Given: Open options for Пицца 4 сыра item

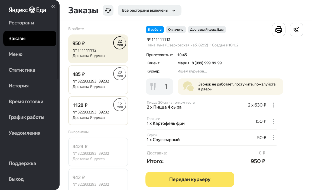Looking at the screenshot, I should pyautogui.click(x=273, y=105).
